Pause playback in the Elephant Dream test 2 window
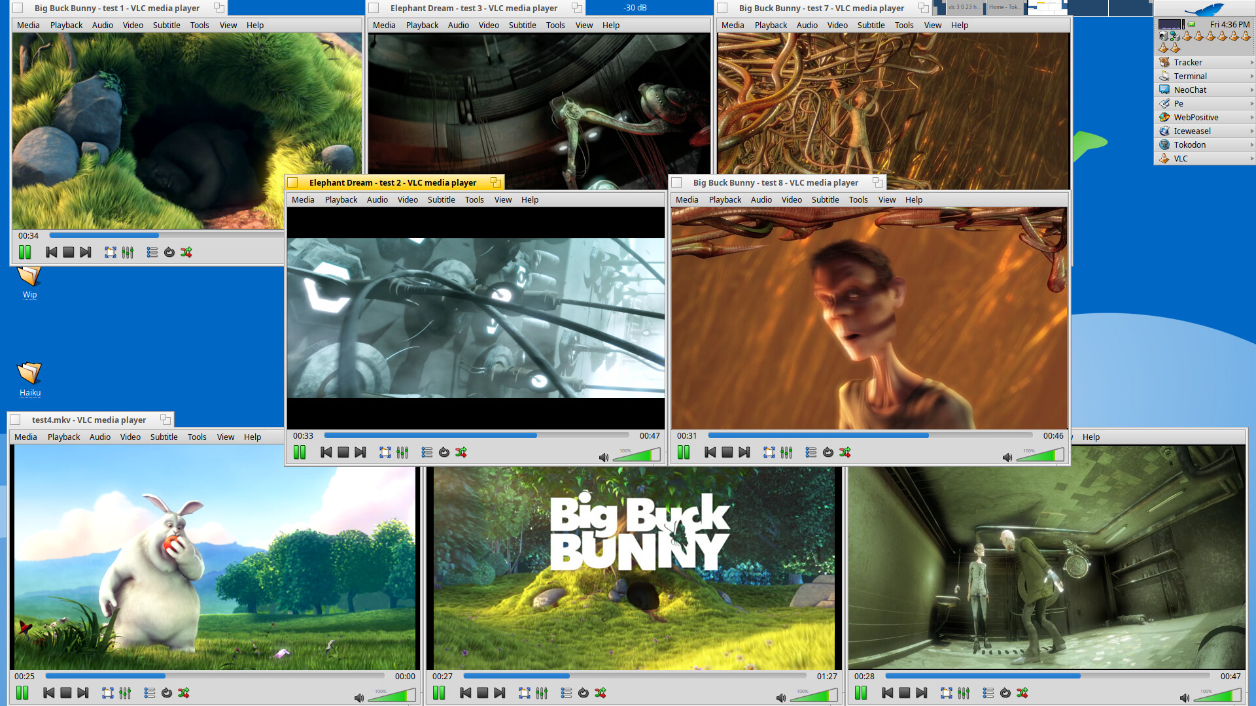 tap(300, 452)
